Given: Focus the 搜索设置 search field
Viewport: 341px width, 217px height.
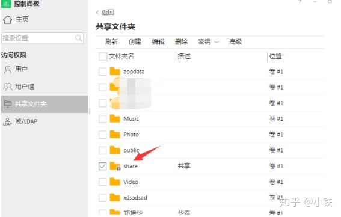Looking at the screenshot, I should [43, 38].
